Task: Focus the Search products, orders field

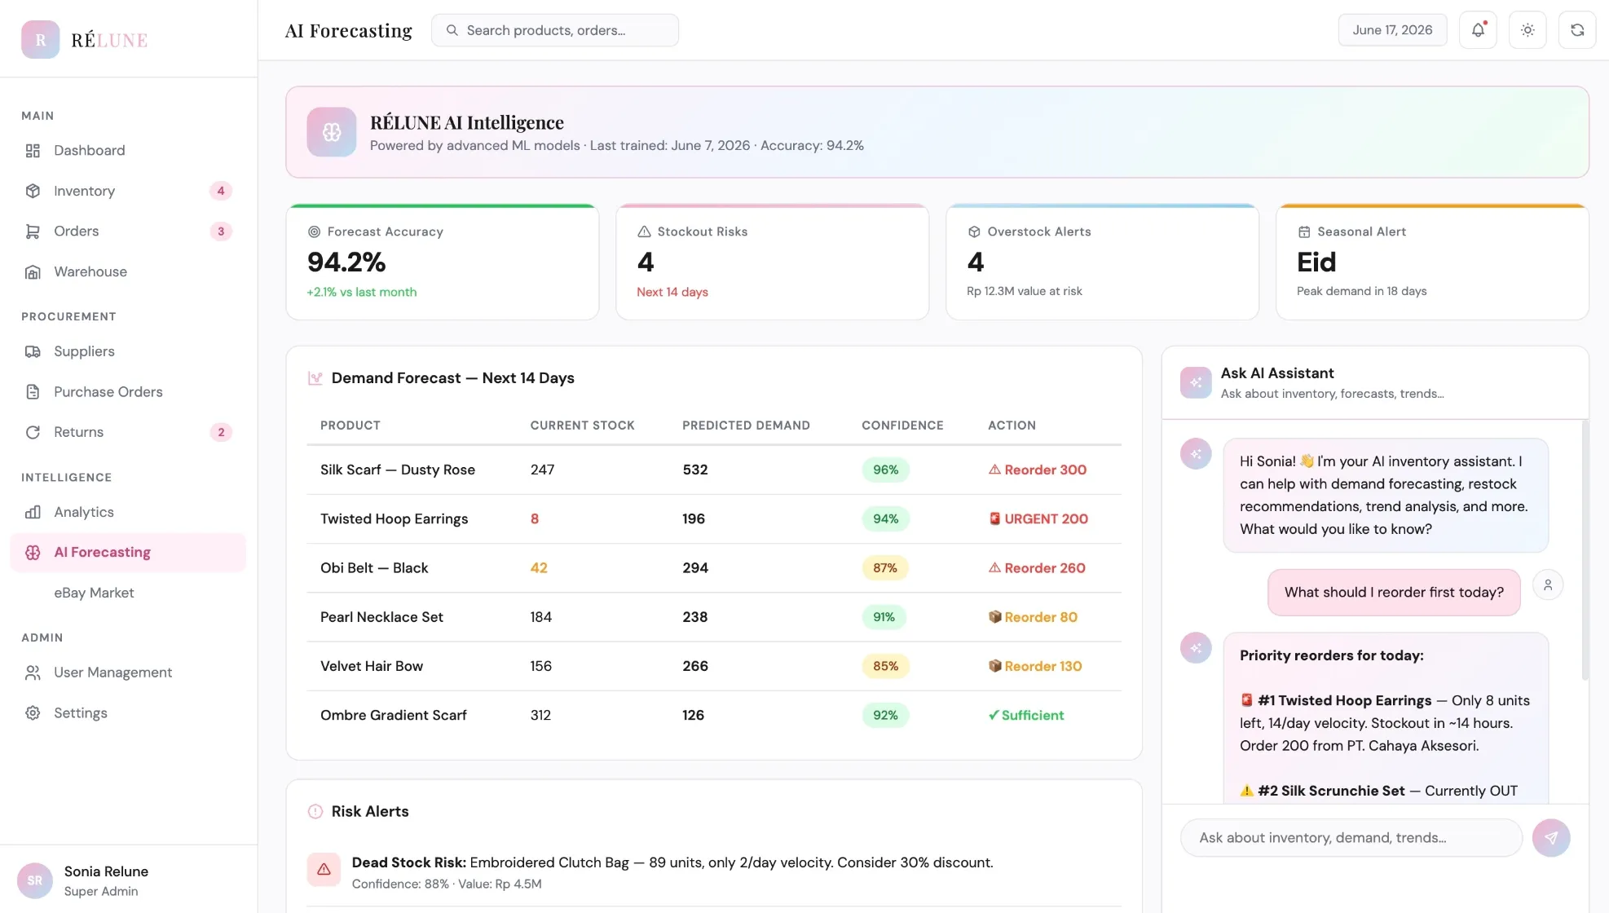Action: click(x=555, y=30)
